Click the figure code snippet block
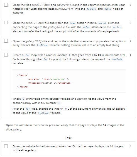This screenshot has height=157, width=137. tap(69, 81)
